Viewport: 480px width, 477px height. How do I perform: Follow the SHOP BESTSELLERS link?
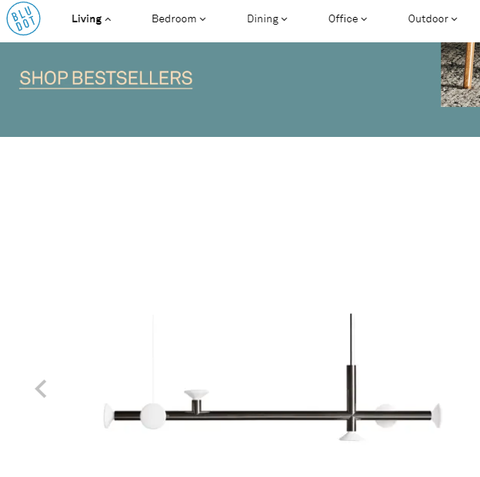point(106,78)
